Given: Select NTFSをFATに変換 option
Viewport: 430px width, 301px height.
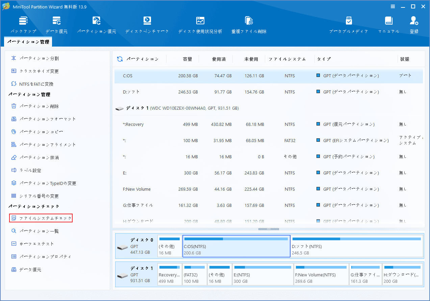Looking at the screenshot, I should coord(32,84).
